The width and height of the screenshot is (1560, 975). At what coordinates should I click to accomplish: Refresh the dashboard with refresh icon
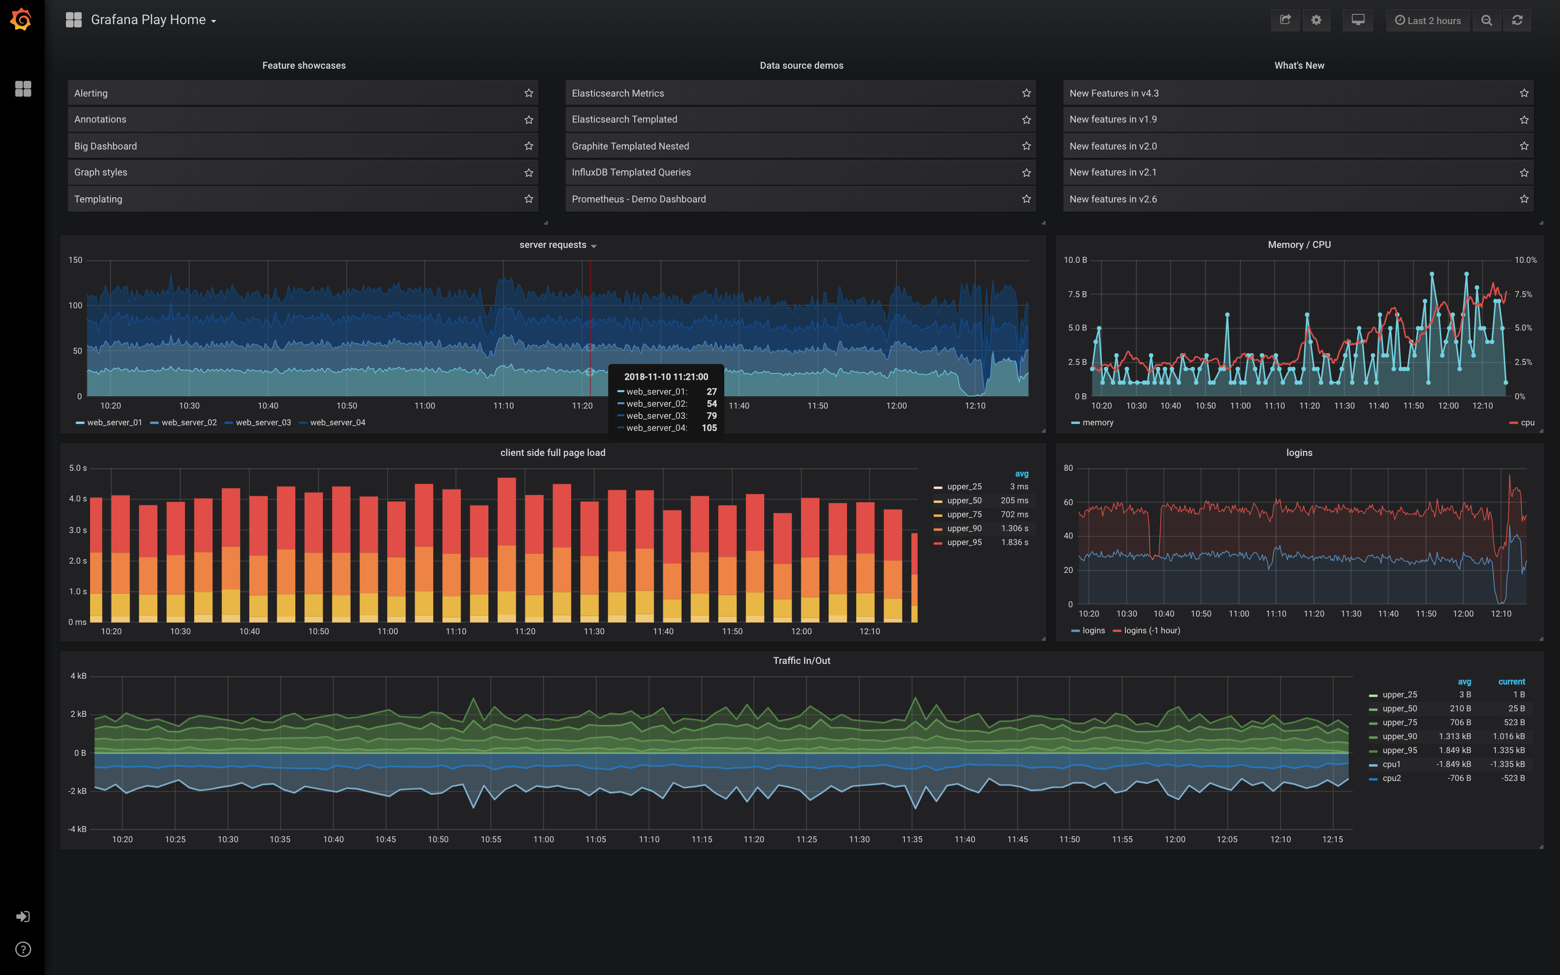click(x=1517, y=20)
